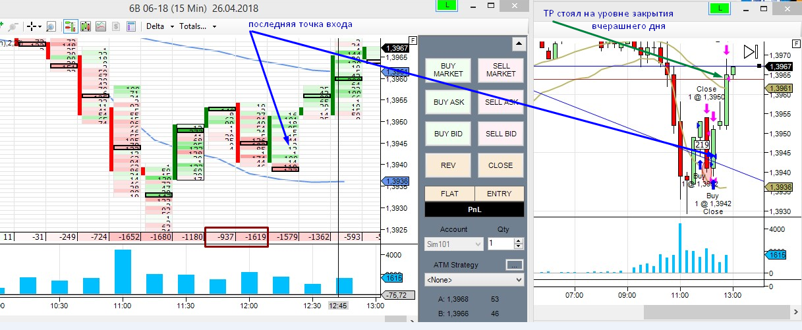Click the 1,3936 blue marker on left chart
The image size is (802, 330).
(x=397, y=182)
